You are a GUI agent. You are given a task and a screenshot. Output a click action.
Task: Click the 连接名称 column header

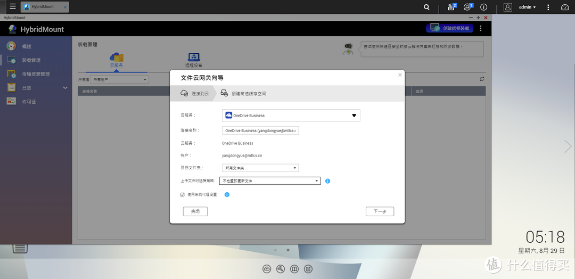coord(89,91)
